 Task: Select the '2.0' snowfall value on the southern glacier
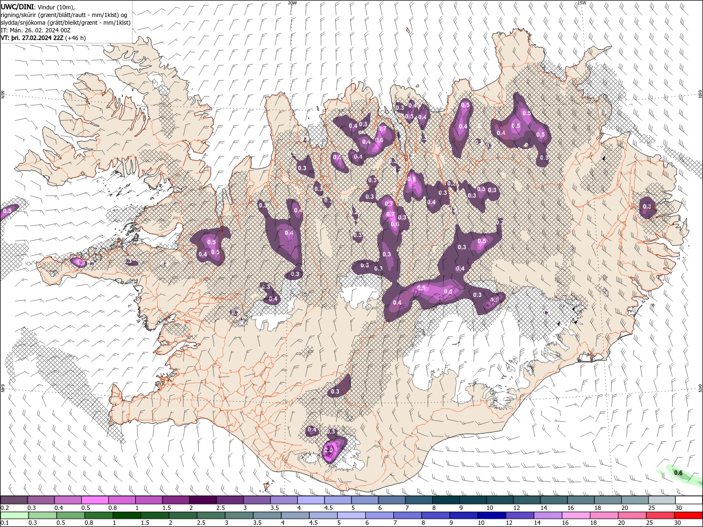click(x=329, y=450)
